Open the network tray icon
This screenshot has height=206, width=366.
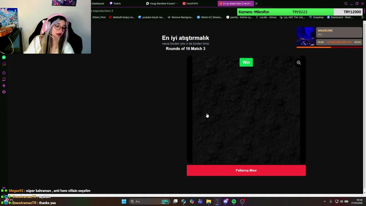point(337,201)
